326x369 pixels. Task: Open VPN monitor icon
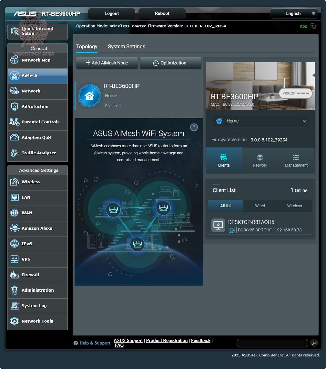pyautogui.click(x=15, y=259)
